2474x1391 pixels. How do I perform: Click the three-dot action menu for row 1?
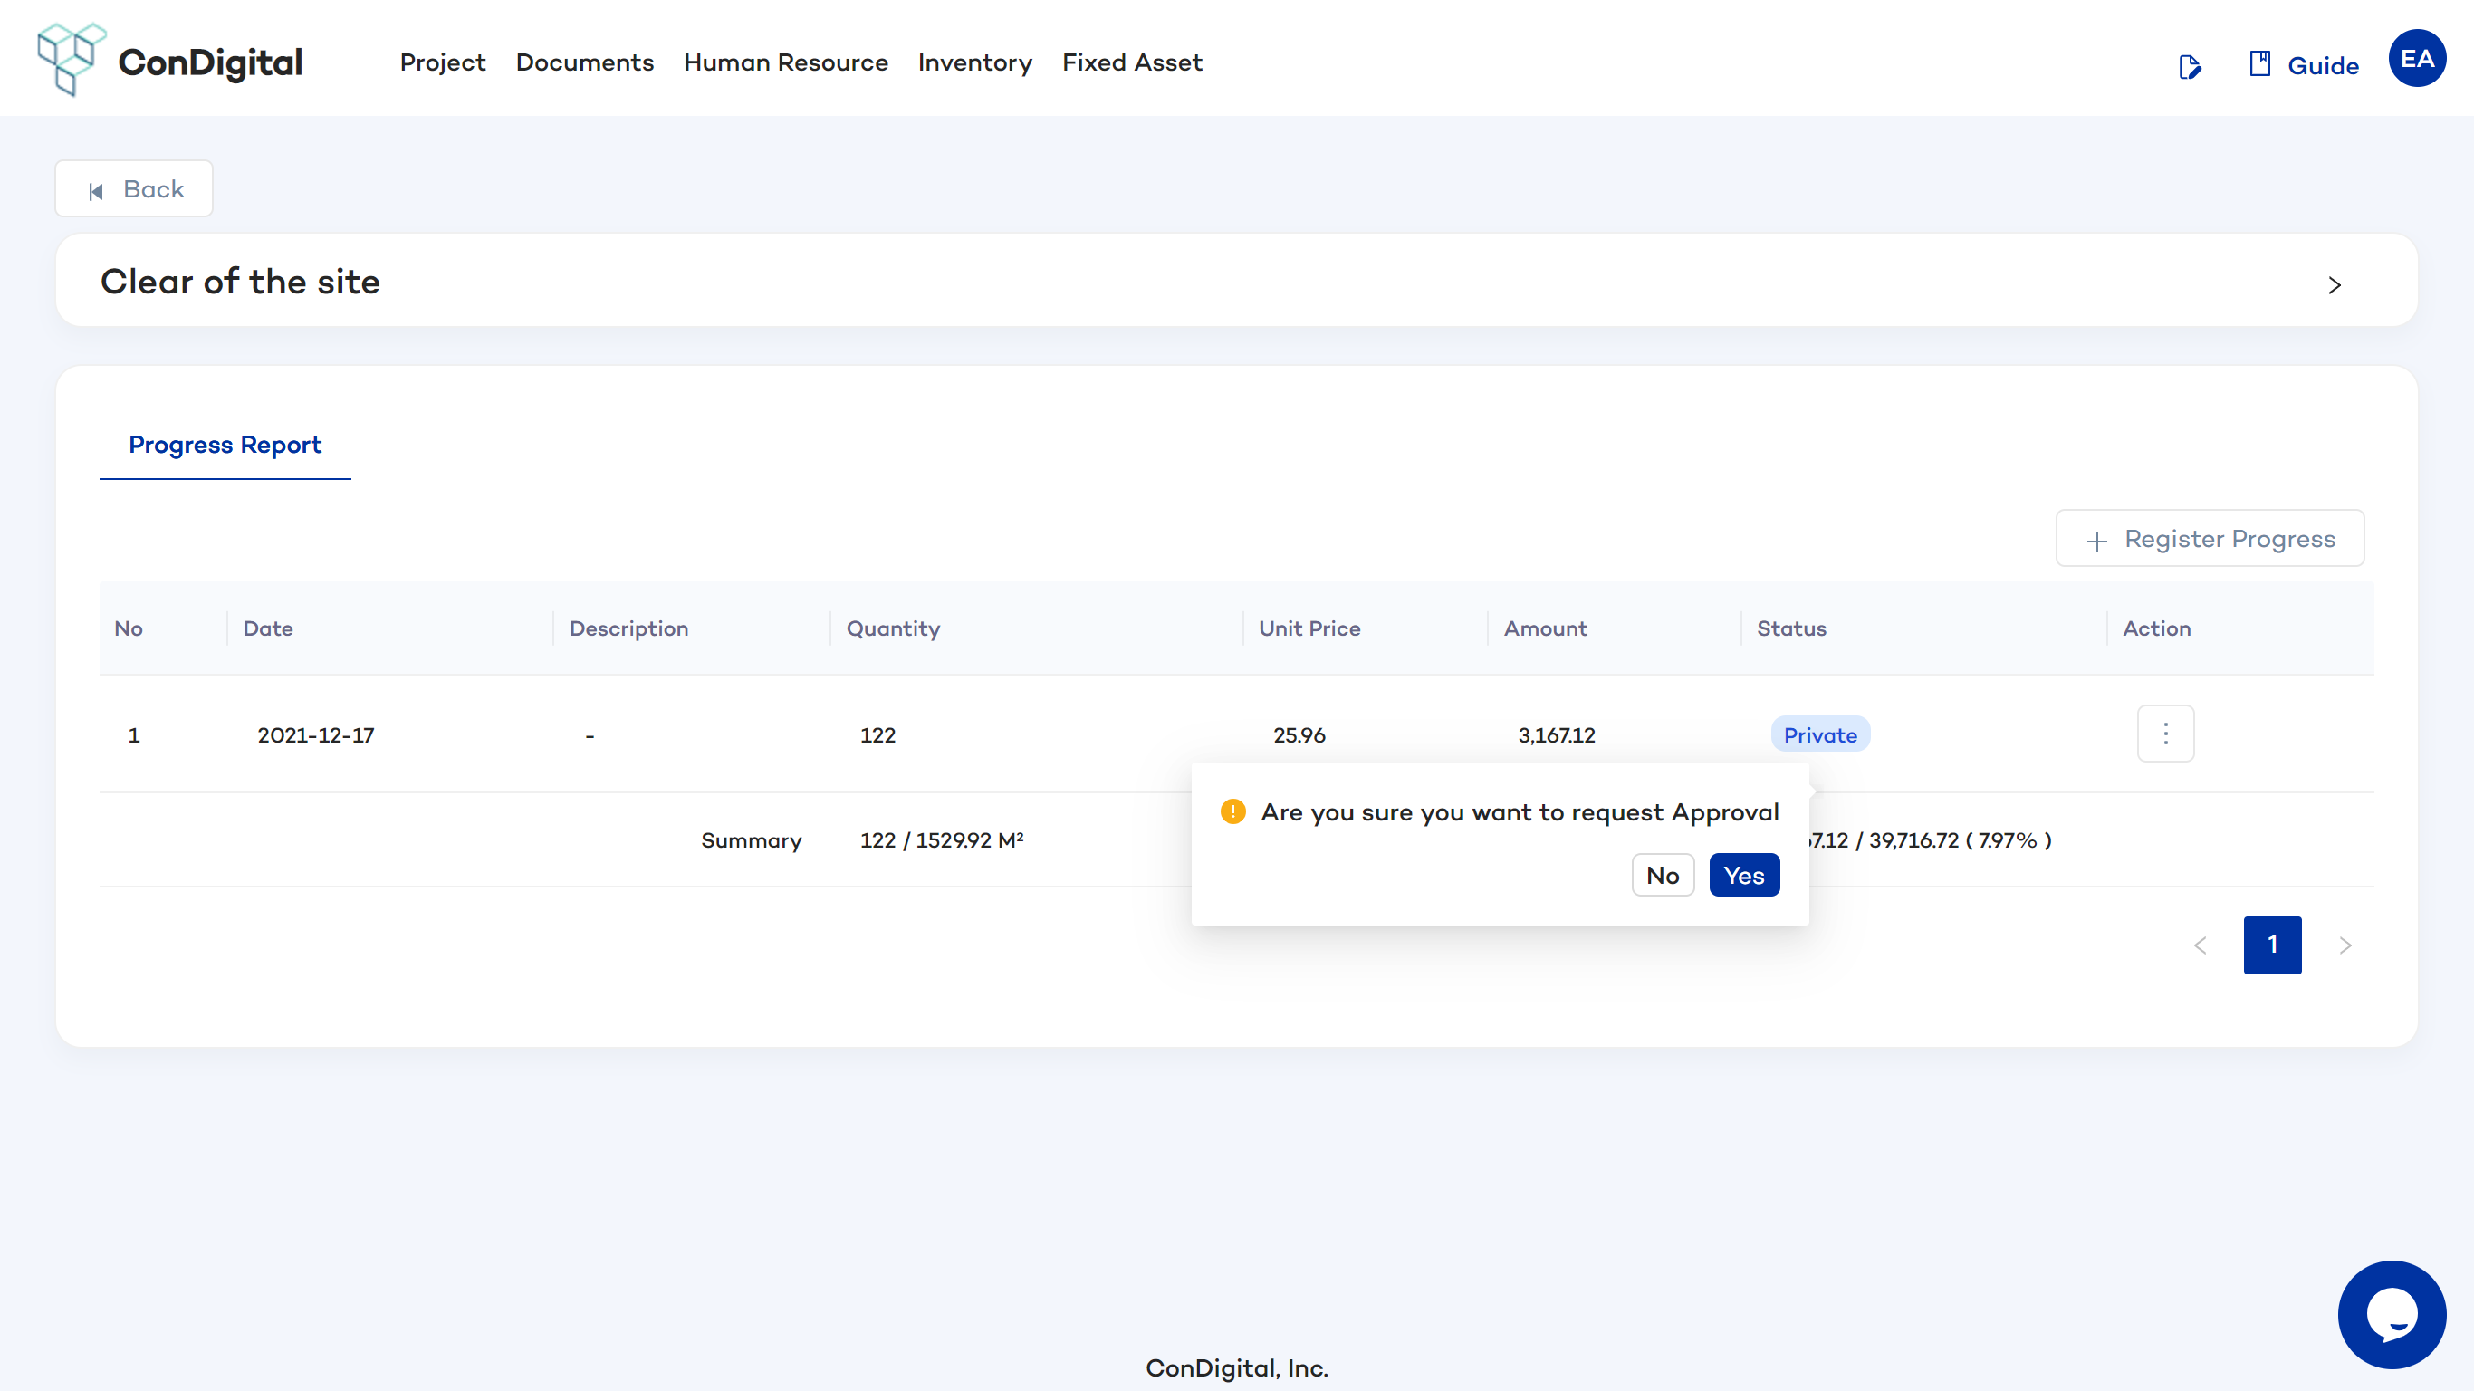(x=2164, y=734)
